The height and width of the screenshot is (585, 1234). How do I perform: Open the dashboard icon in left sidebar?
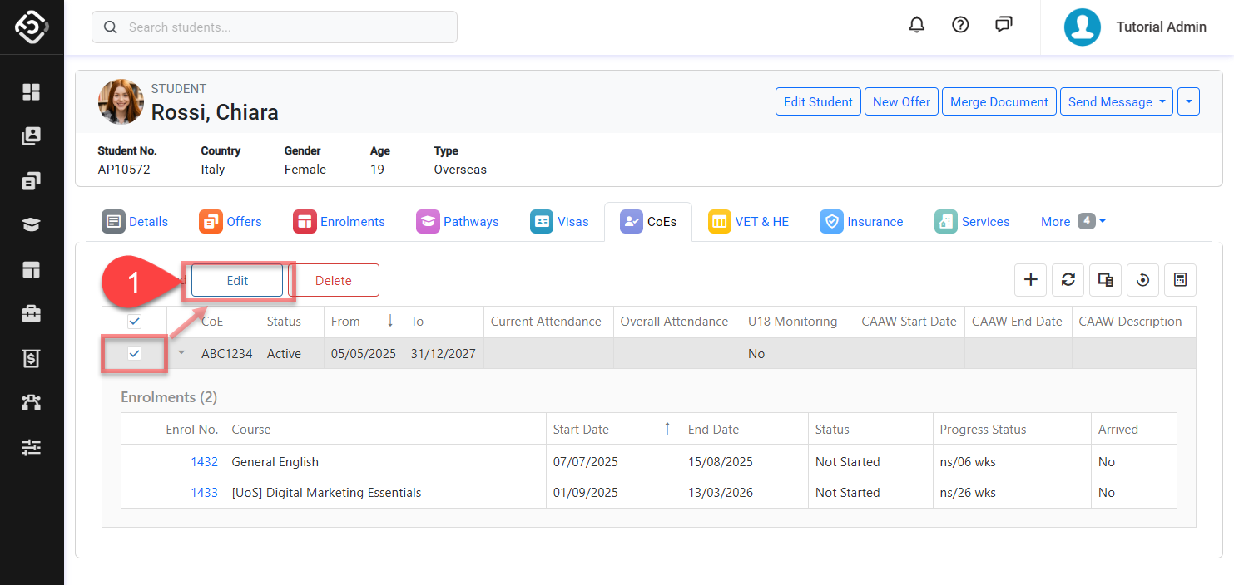coord(31,91)
